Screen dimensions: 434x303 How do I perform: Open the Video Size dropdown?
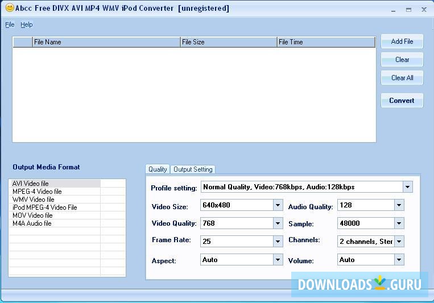pyautogui.click(x=278, y=205)
